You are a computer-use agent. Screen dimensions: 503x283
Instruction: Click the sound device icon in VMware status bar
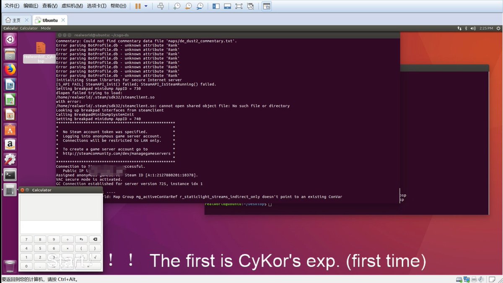(481, 279)
